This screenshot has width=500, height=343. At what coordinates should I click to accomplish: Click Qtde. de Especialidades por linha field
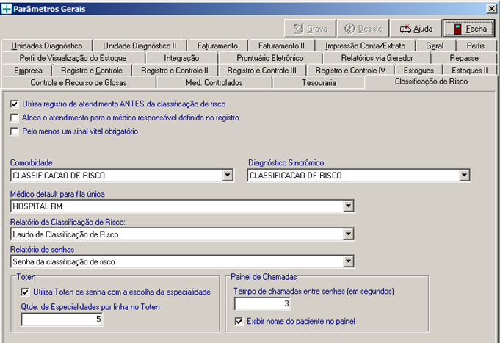click(62, 319)
